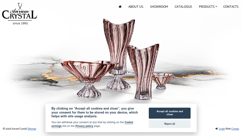Click the home icon in navigation

tap(120, 7)
